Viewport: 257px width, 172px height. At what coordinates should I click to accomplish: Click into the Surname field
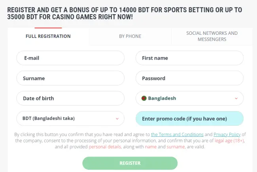(70, 78)
